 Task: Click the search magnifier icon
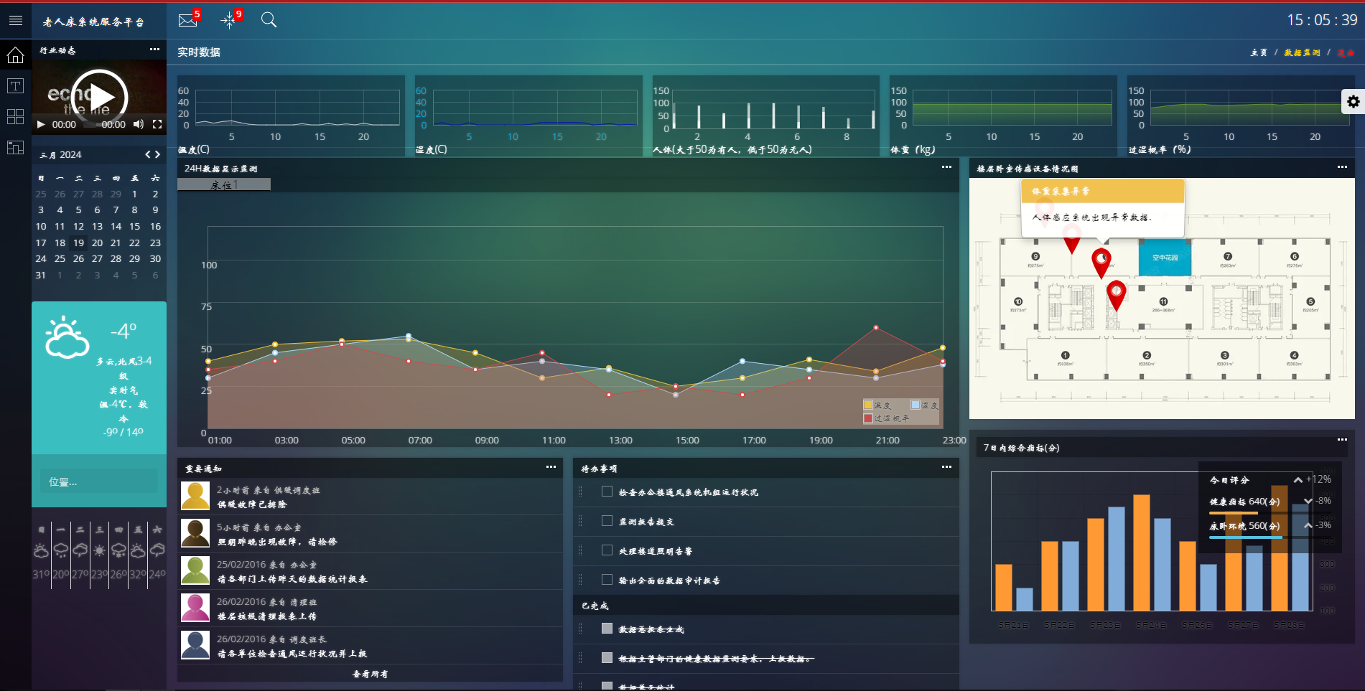pyautogui.click(x=269, y=20)
